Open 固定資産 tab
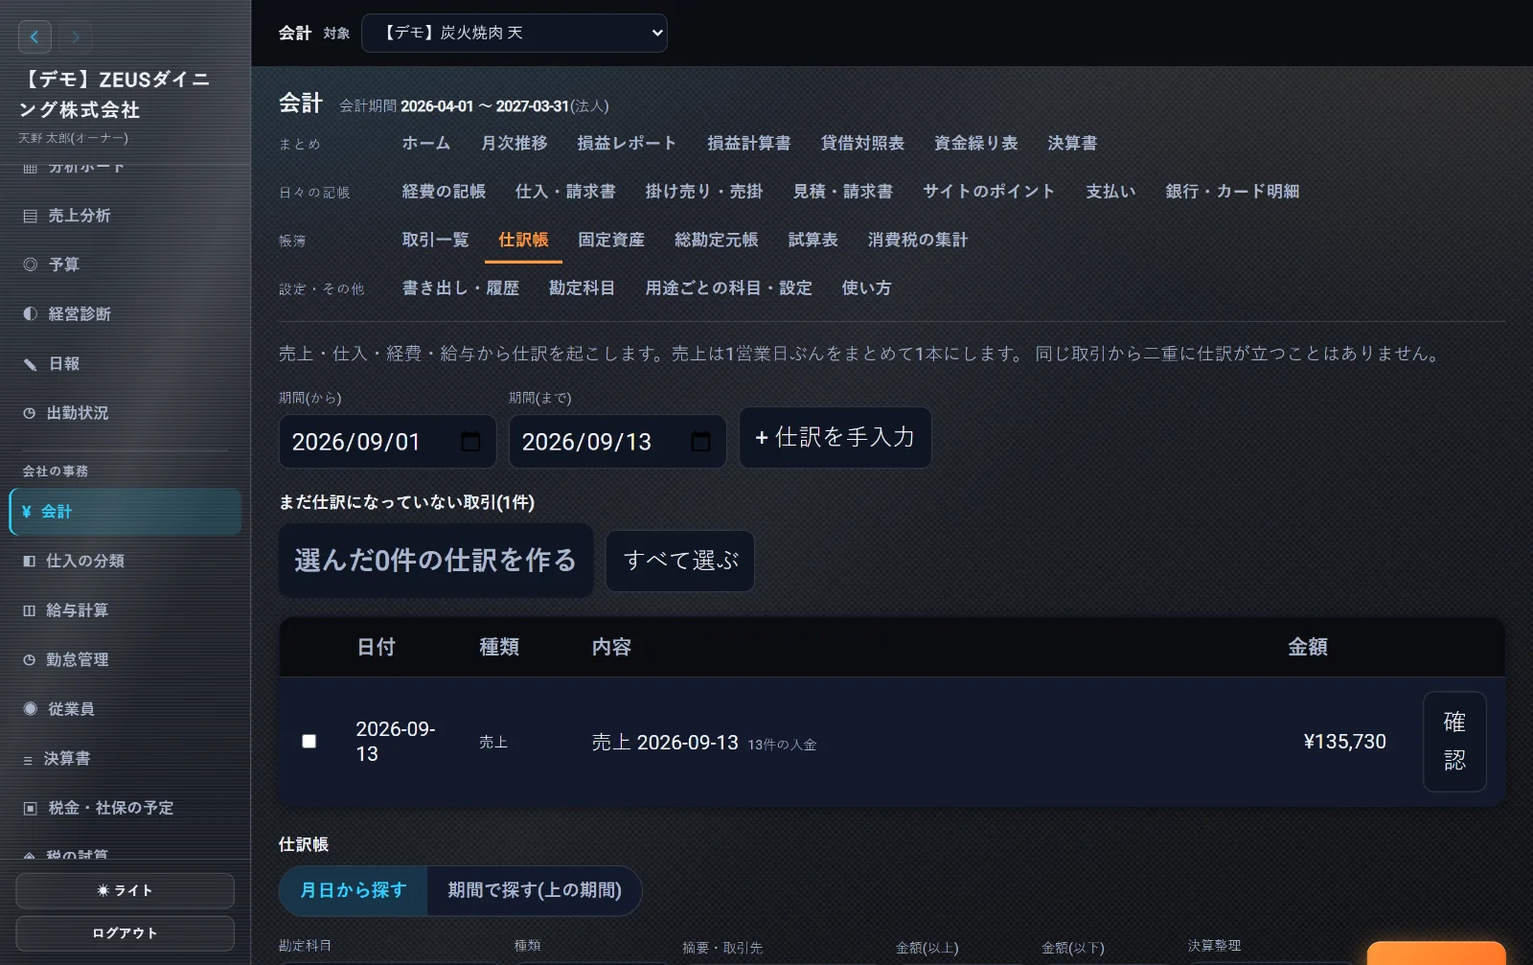Image resolution: width=1533 pixels, height=965 pixels. click(x=611, y=240)
